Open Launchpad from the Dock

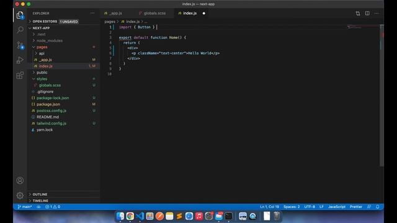pyautogui.click(x=149, y=216)
